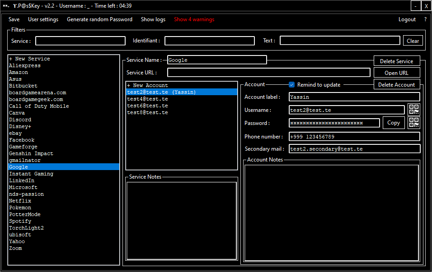Select the test6@test.te account

[147, 106]
